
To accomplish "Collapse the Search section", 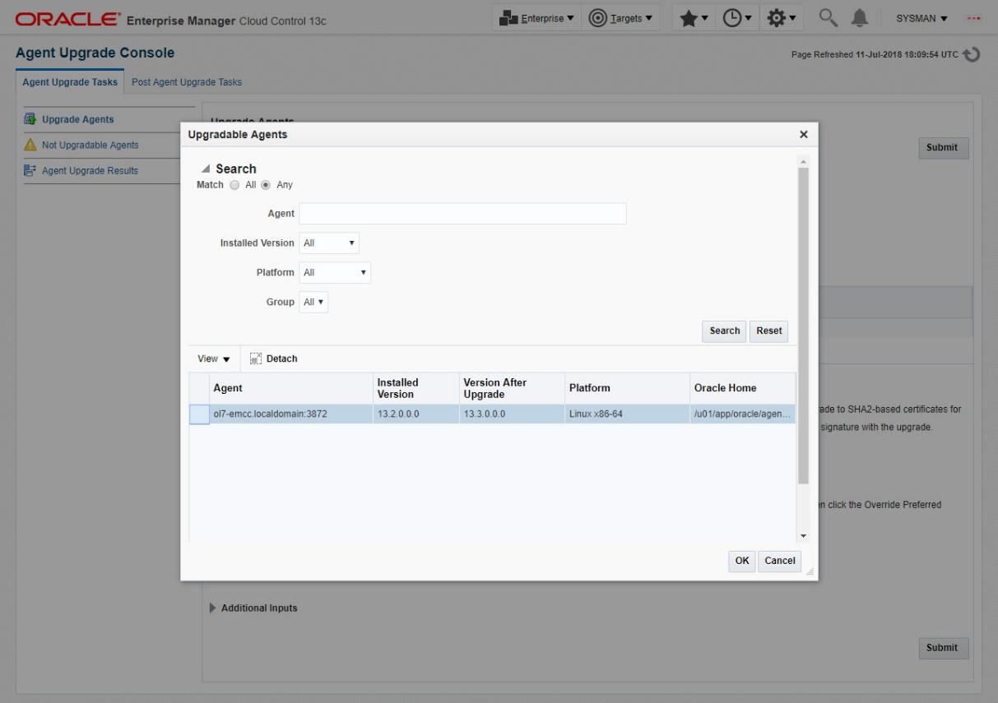I will [205, 169].
